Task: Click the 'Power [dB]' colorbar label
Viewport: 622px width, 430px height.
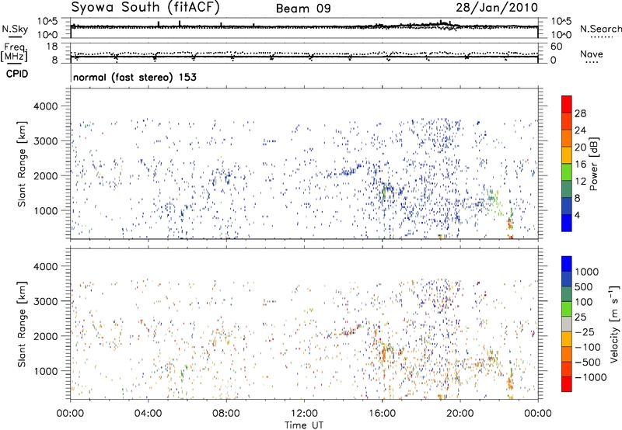Action: (x=593, y=164)
